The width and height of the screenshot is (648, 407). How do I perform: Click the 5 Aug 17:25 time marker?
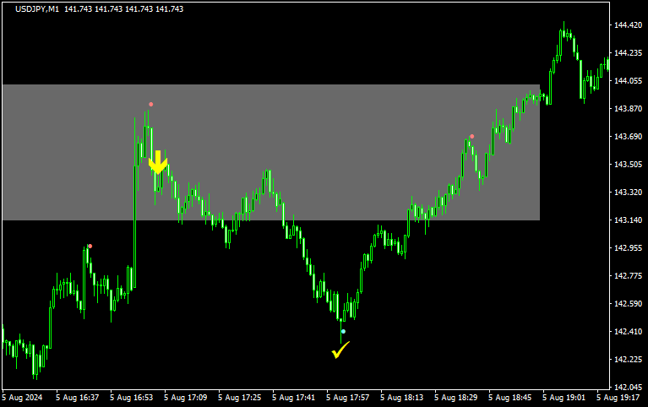pyautogui.click(x=240, y=397)
